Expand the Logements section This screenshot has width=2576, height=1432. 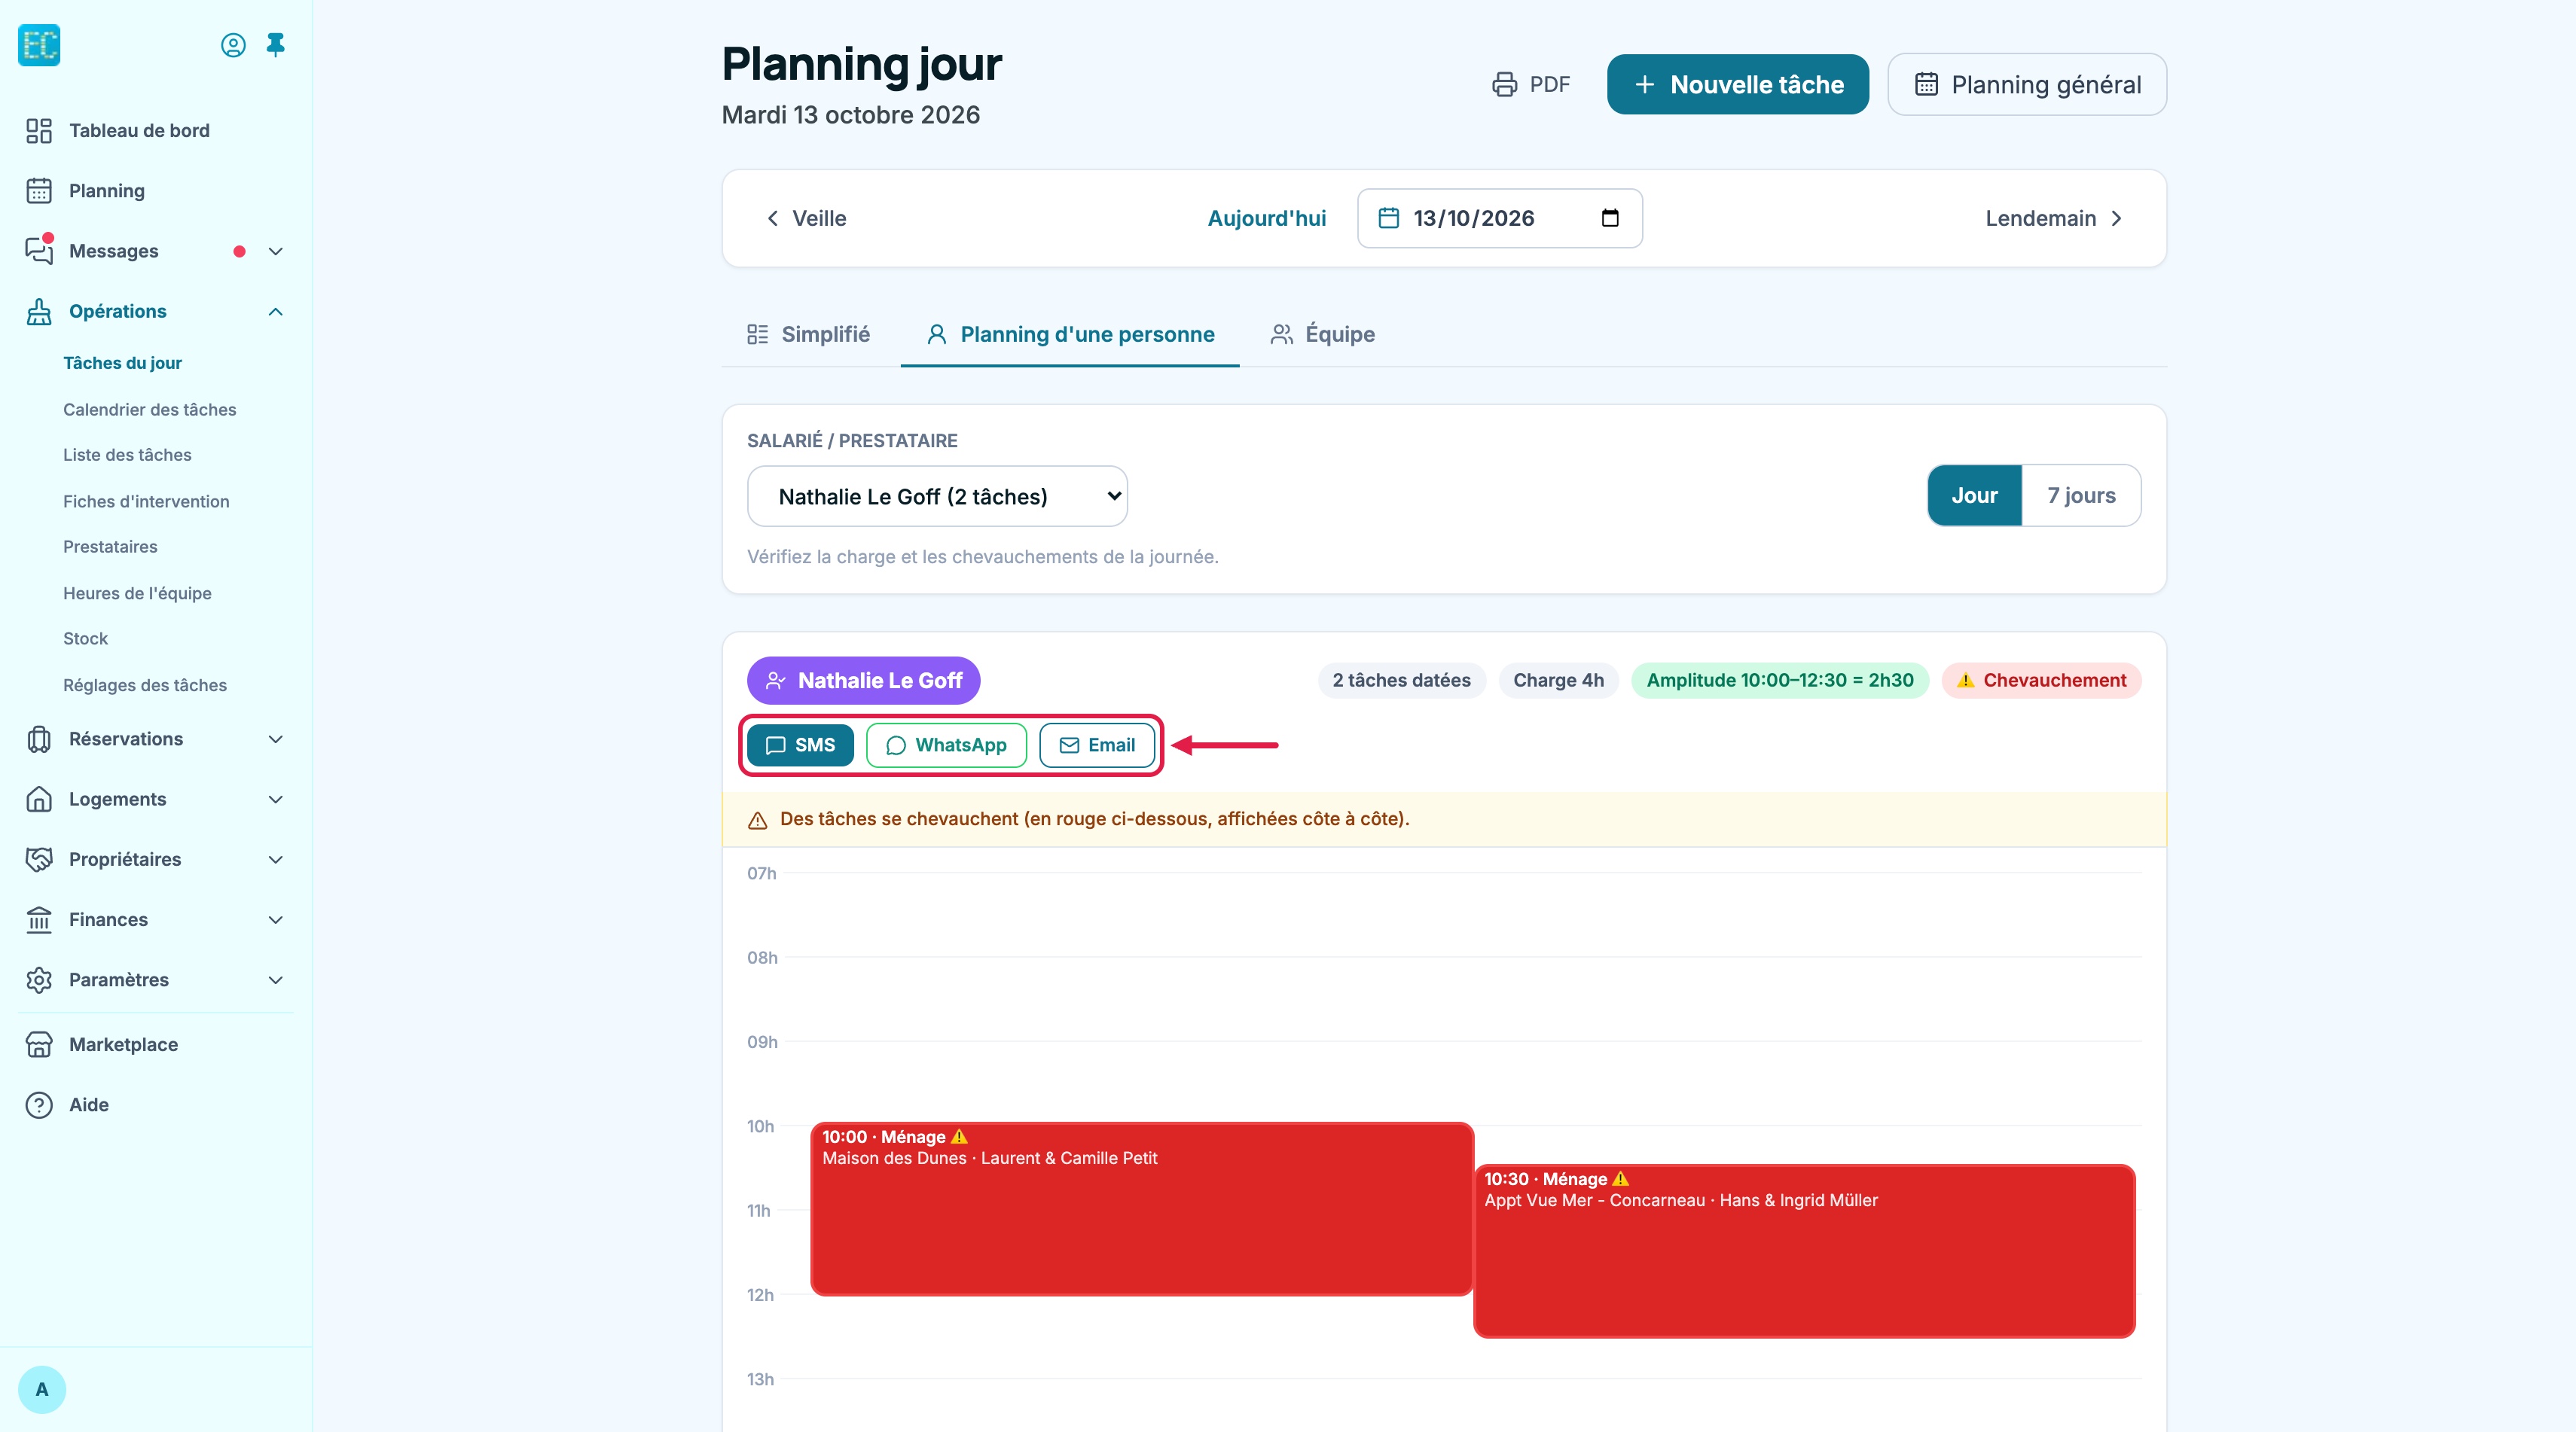click(276, 800)
